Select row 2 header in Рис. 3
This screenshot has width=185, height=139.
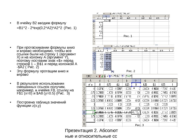coord(84,89)
